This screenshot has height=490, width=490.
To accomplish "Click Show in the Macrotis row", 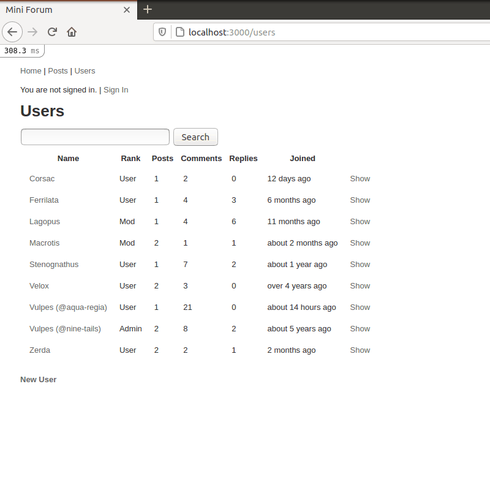I will pyautogui.click(x=360, y=243).
